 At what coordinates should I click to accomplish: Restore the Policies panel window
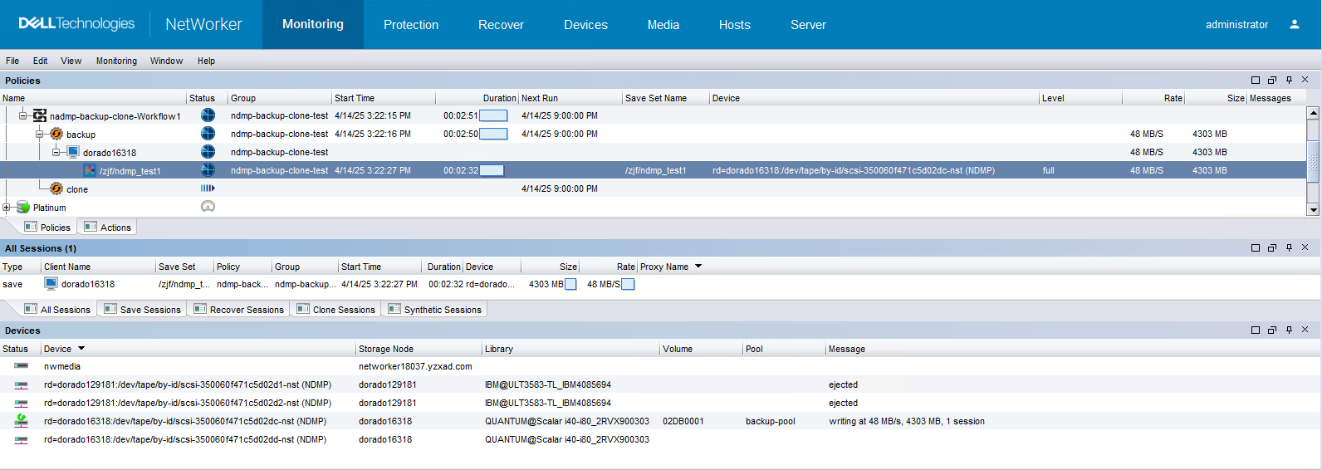pyautogui.click(x=1272, y=80)
